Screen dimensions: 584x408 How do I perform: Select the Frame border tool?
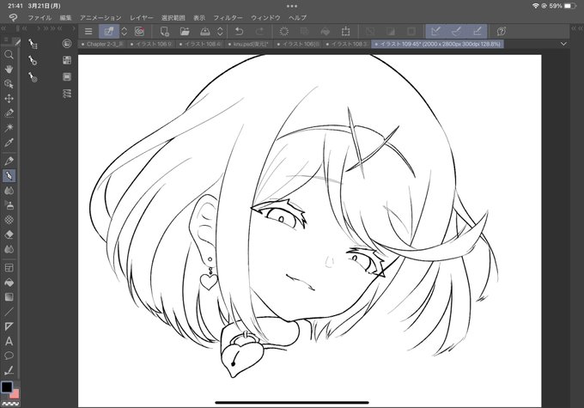pos(9,267)
